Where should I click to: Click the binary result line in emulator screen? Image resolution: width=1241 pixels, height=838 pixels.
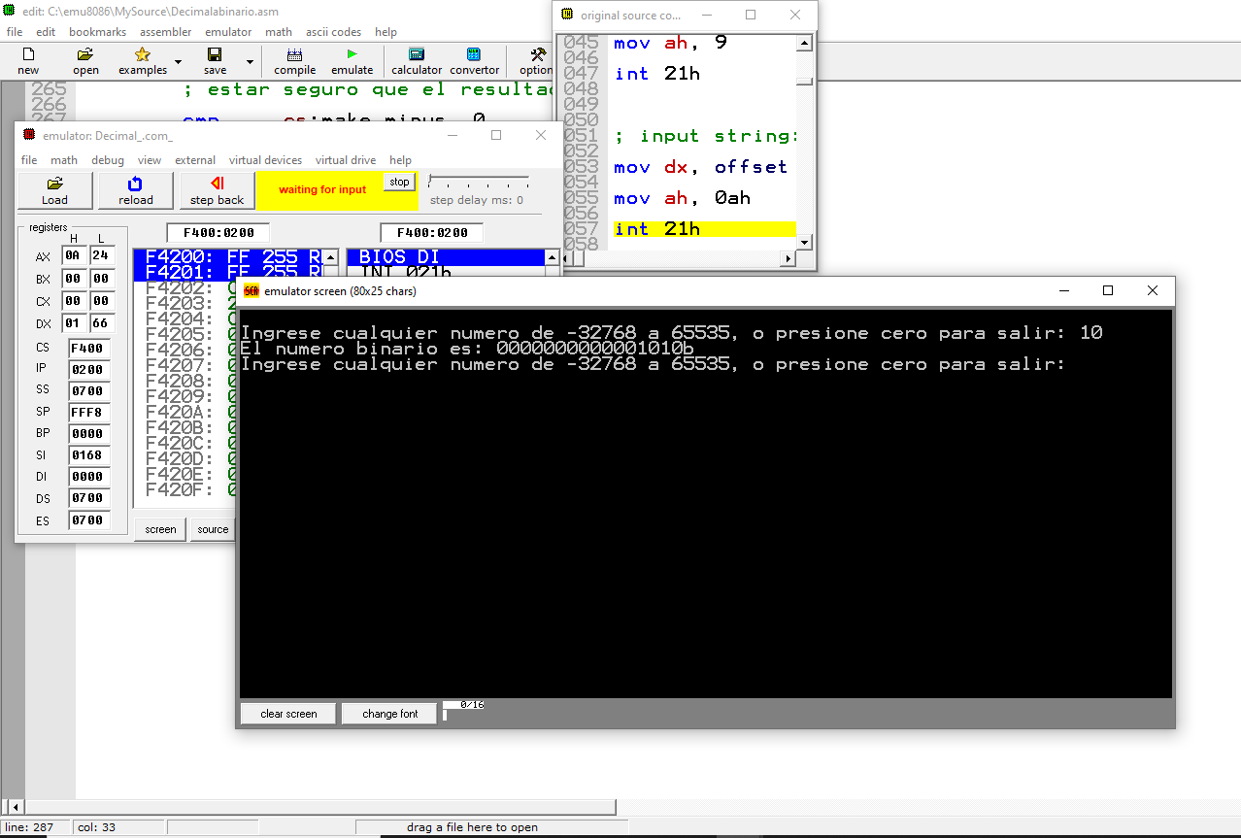467,349
